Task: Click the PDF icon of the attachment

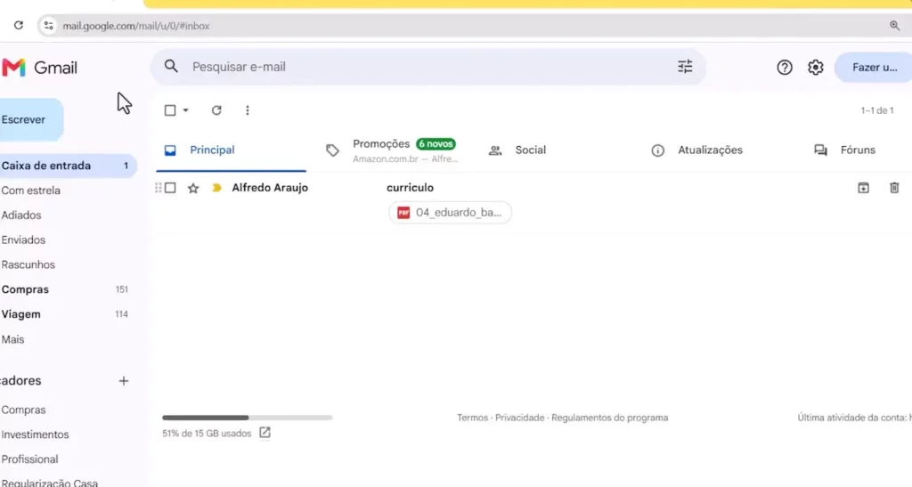Action: pyautogui.click(x=403, y=213)
